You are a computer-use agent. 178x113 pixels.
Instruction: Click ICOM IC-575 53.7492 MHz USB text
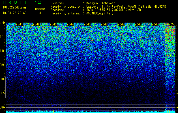(114, 10)
